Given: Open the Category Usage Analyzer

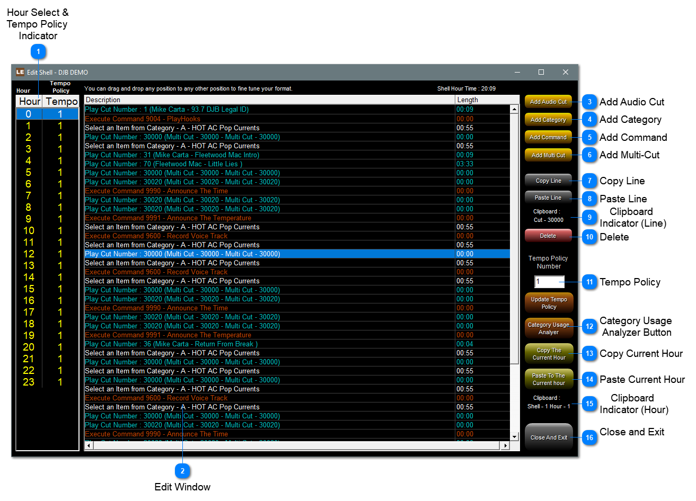Looking at the screenshot, I should (549, 328).
